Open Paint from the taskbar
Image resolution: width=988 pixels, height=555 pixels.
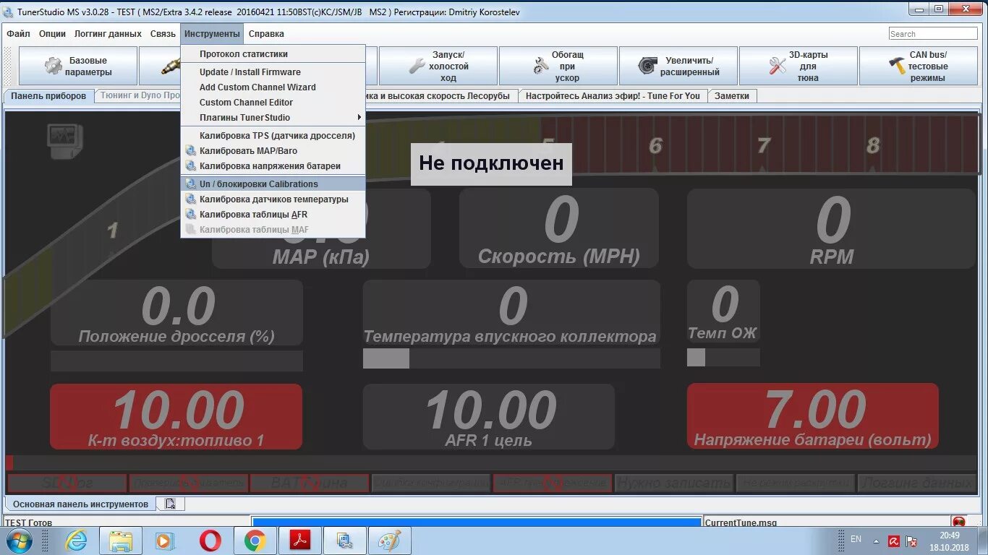(x=390, y=541)
